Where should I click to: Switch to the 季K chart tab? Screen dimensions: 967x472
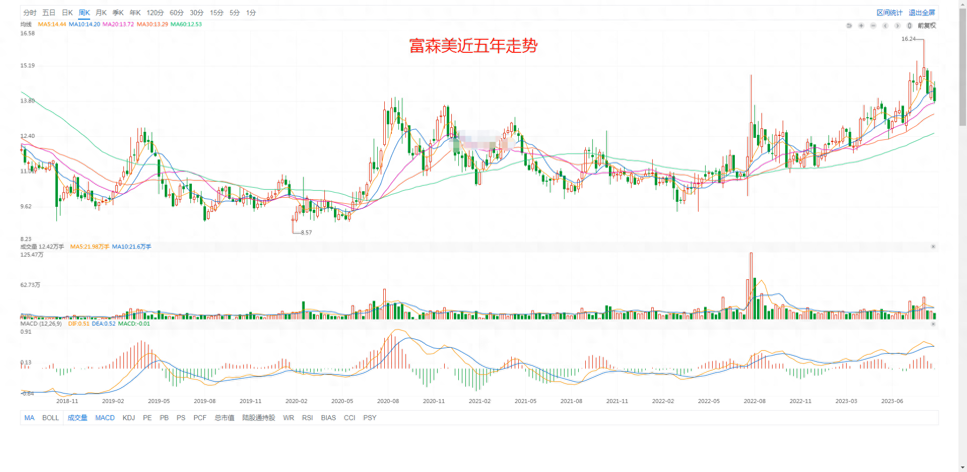pos(118,13)
